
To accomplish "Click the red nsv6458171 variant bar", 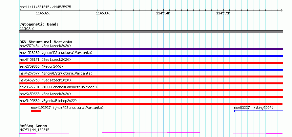I will coord(151,63).
